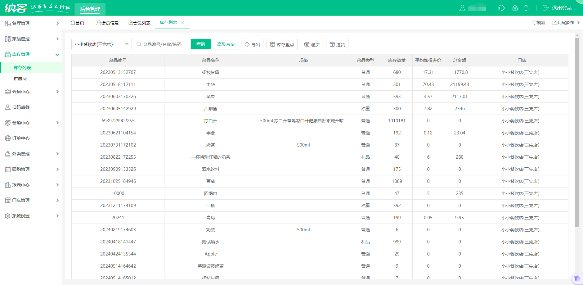The width and height of the screenshot is (583, 285).
Task: Click the 活鲫鱼 name cell
Action: tap(211, 109)
